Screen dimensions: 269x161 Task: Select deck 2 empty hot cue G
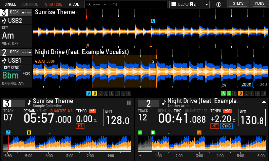click(x=258, y=93)
